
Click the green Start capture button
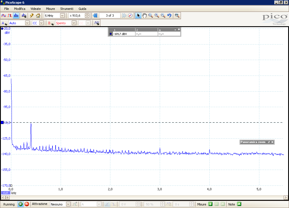coord(20,204)
